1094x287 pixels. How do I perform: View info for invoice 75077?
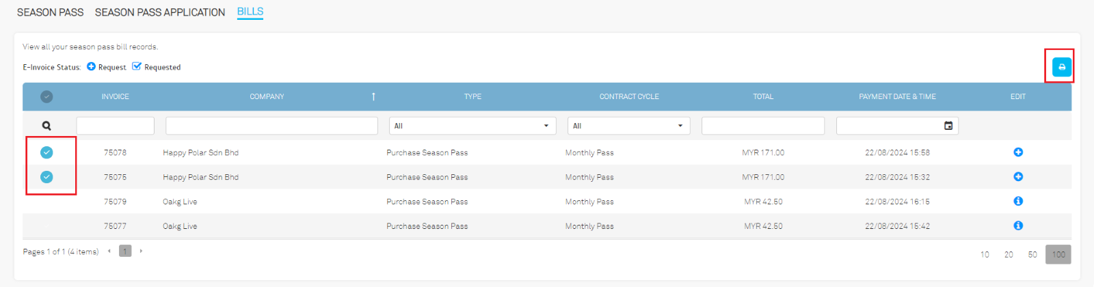[1017, 226]
